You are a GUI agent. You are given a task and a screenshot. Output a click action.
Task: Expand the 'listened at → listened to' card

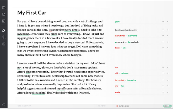tap(163, 80)
